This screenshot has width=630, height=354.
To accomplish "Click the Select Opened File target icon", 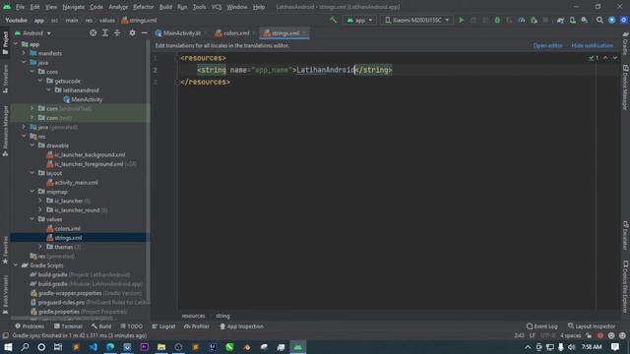I will click(93, 33).
